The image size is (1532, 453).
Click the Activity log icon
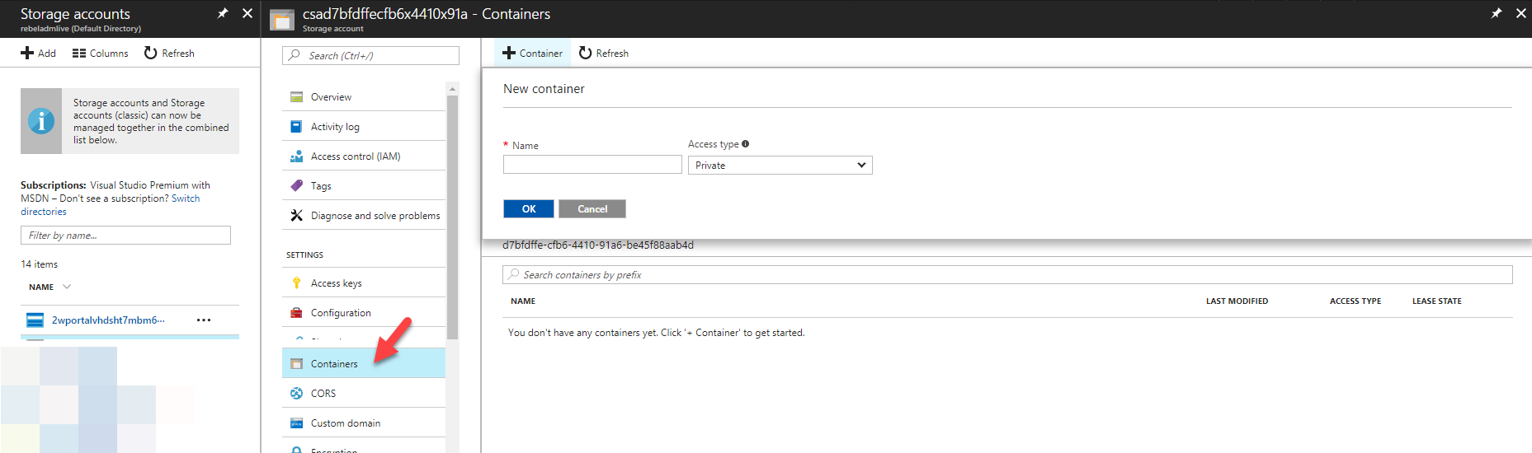(296, 127)
